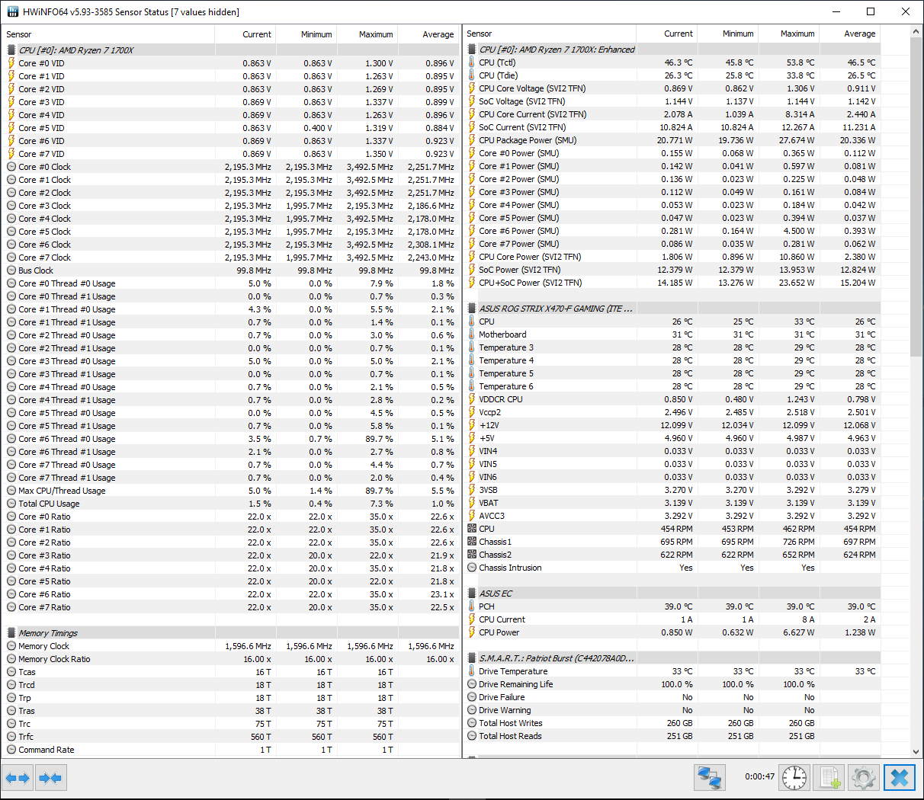
Task: Click the Chassis1 fan icon
Action: [x=472, y=542]
